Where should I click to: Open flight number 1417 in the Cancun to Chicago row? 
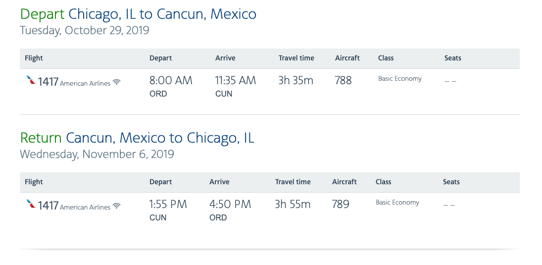(x=48, y=205)
